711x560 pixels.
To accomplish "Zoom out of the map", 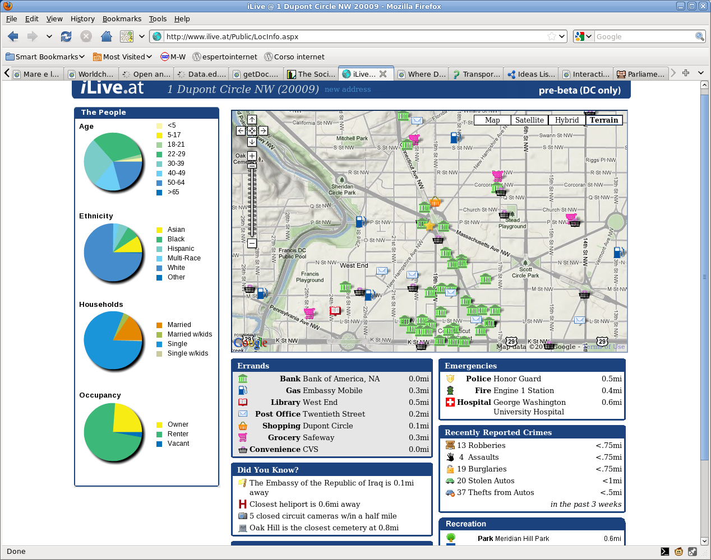I will click(252, 243).
